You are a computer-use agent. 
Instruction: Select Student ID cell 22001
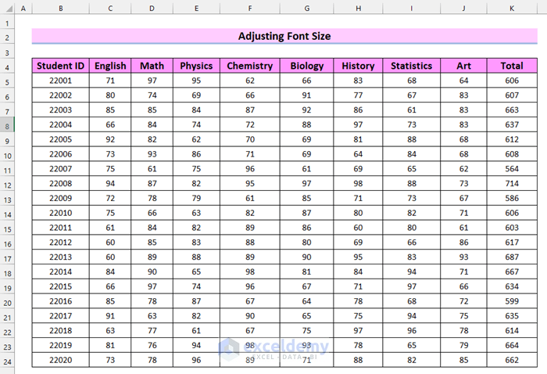[x=61, y=81]
